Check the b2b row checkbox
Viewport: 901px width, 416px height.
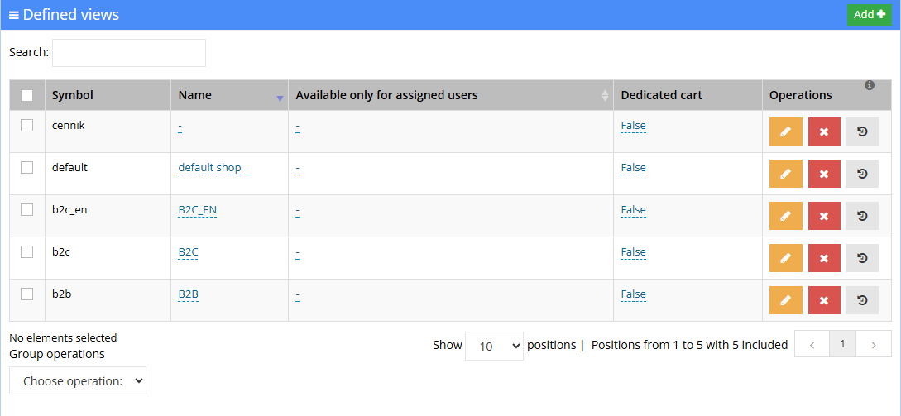coord(27,294)
